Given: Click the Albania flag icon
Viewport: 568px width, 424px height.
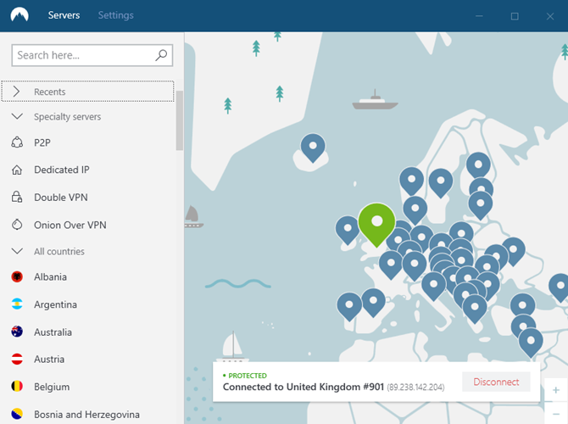Looking at the screenshot, I should click(17, 276).
